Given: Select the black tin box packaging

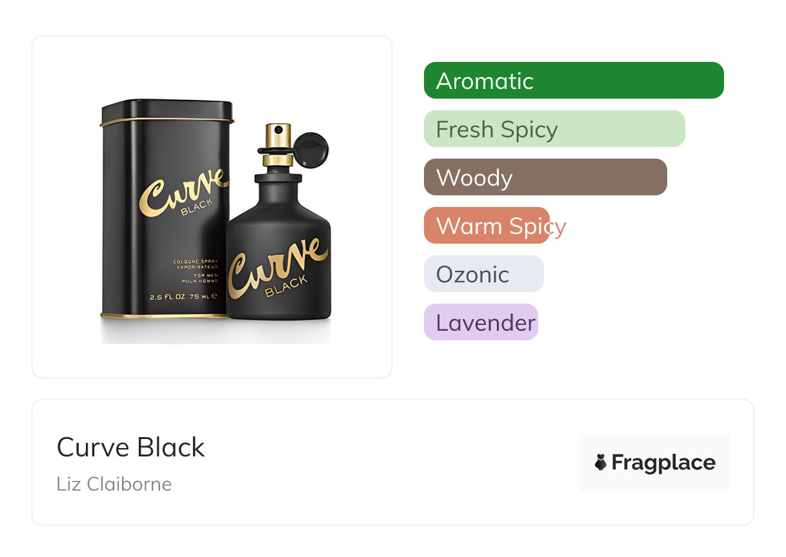Looking at the screenshot, I should 166,210.
